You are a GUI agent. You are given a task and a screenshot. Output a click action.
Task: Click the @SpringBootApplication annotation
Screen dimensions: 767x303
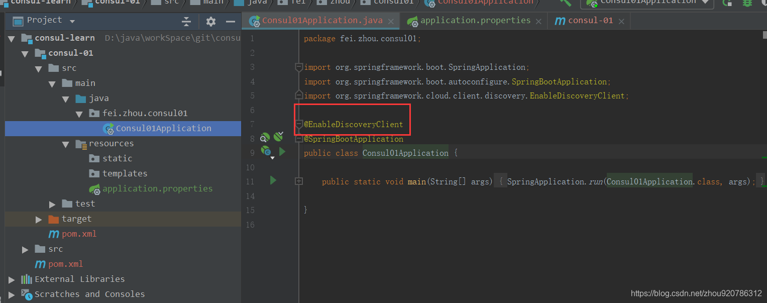(354, 139)
